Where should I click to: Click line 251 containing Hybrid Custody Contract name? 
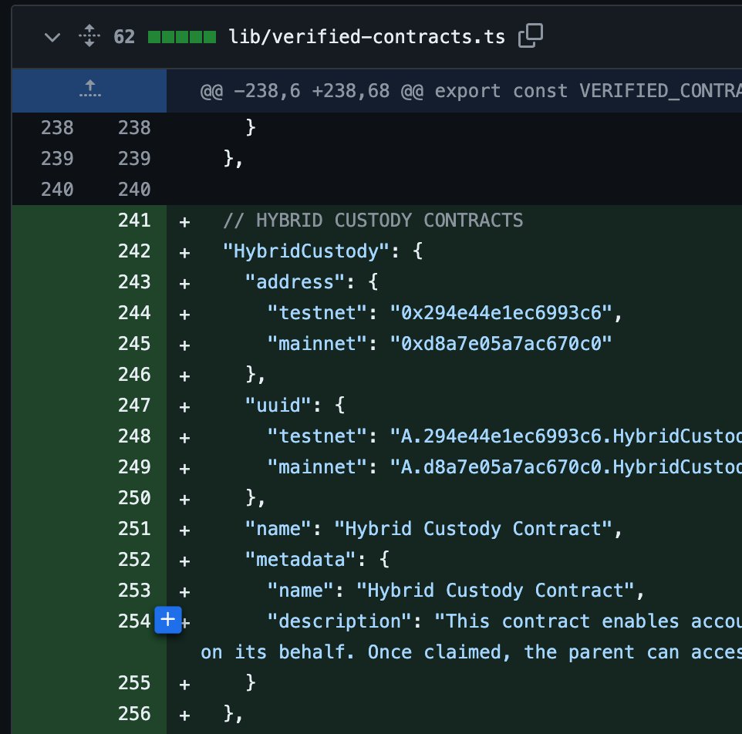(x=463, y=528)
